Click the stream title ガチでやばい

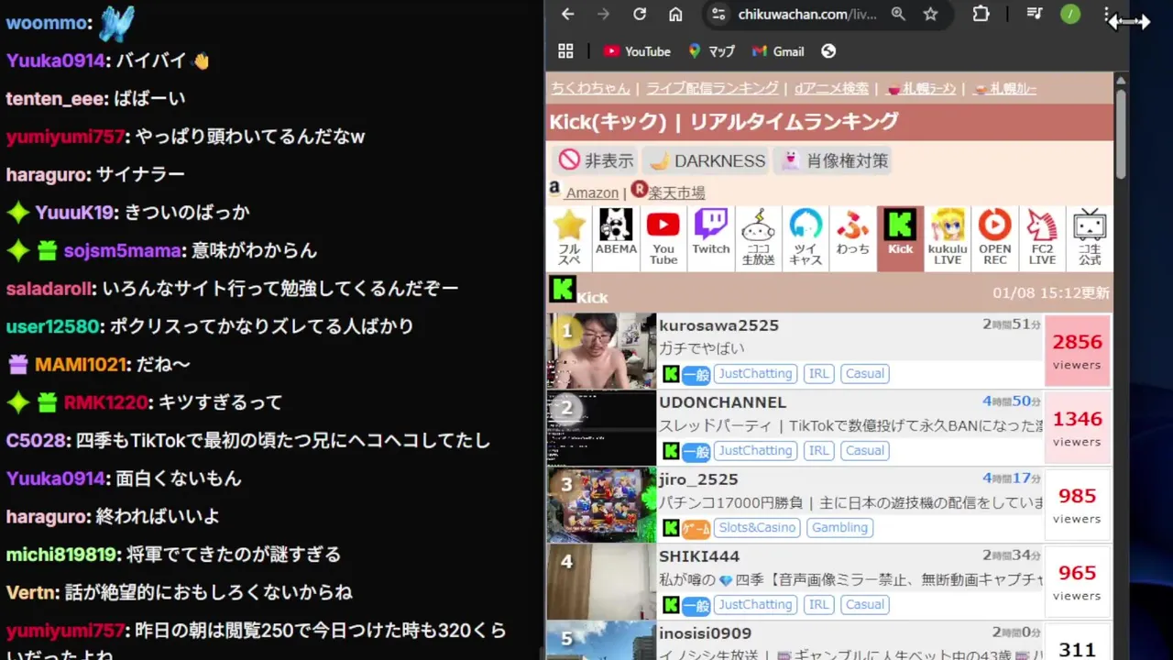701,348
